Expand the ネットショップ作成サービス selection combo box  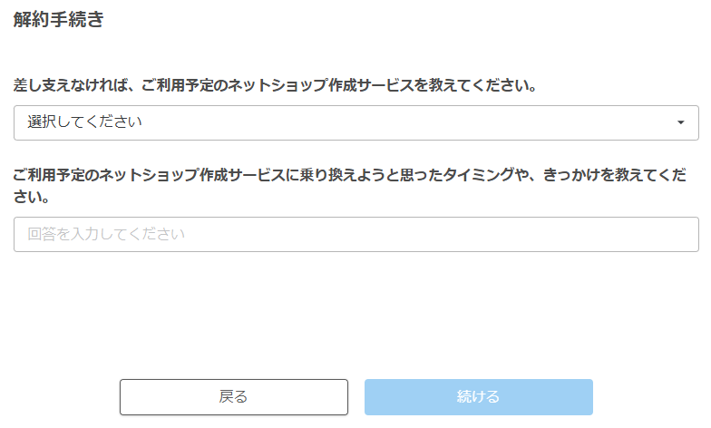point(355,123)
